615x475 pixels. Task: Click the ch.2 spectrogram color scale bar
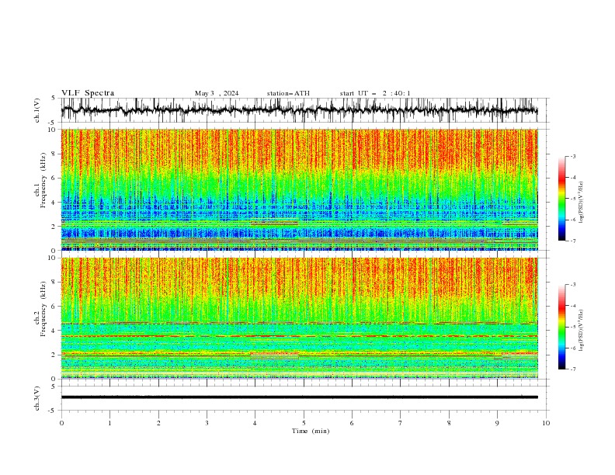pos(561,327)
